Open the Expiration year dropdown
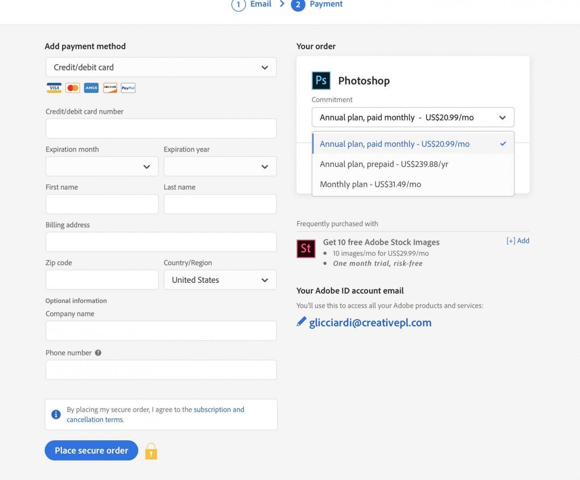 click(220, 166)
